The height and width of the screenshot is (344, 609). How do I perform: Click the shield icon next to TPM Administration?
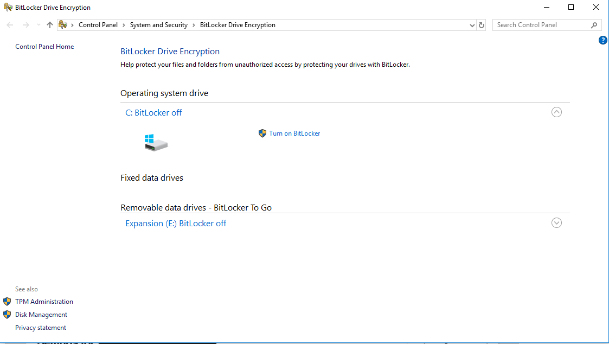point(7,302)
